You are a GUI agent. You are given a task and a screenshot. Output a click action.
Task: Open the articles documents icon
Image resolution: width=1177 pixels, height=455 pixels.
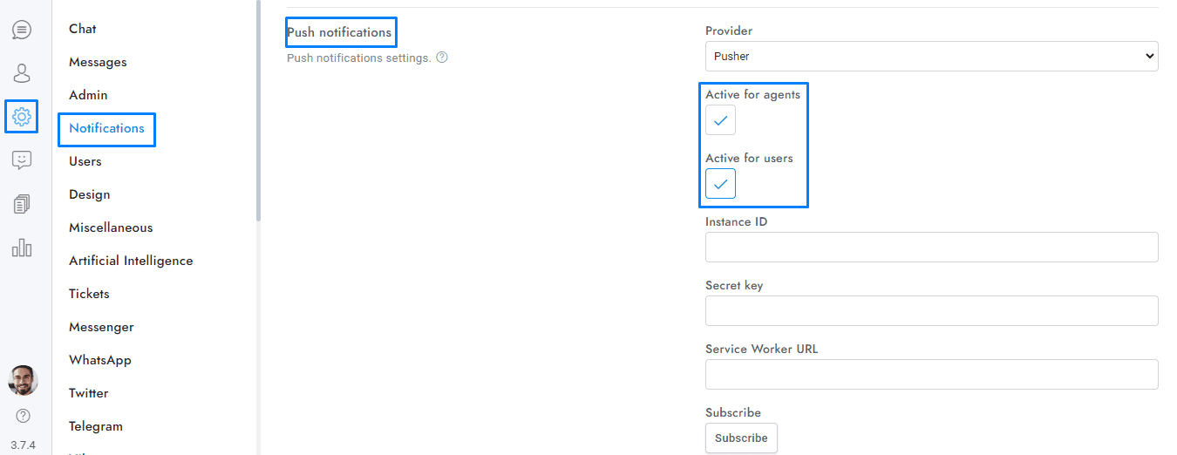click(x=22, y=204)
